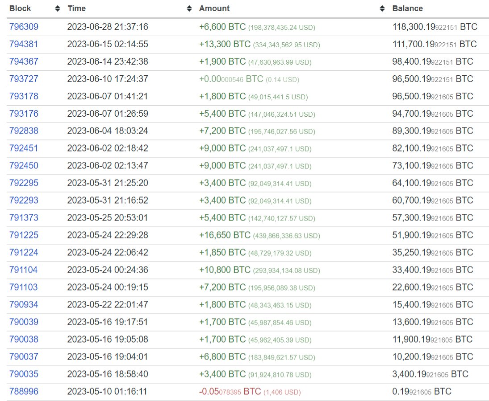Click balance 13,600.19921605 BTC
Screen dimensions: 489x401
pos(433,322)
